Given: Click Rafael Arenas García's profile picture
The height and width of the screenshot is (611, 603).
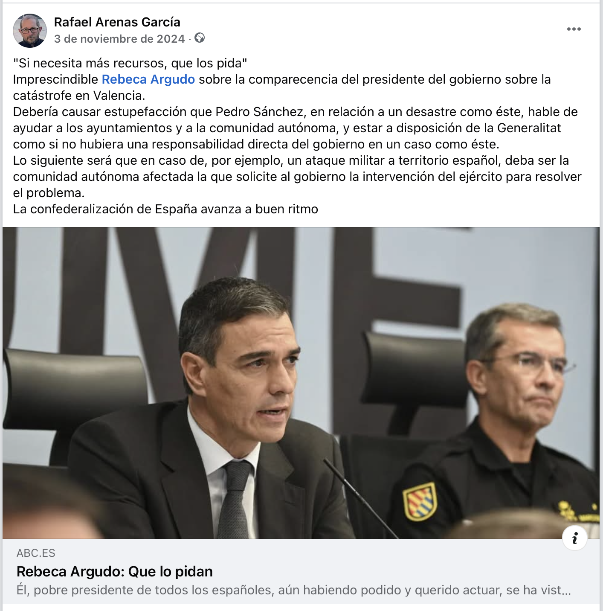Looking at the screenshot, I should [30, 30].
